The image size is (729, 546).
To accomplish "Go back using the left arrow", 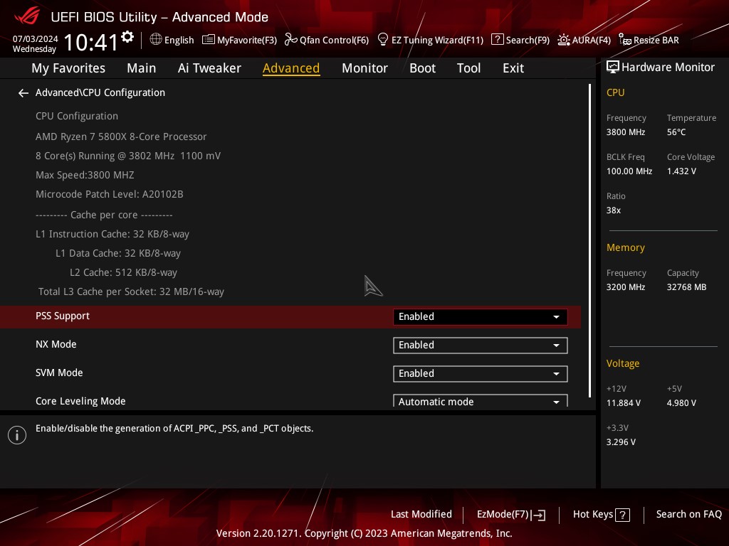I will [x=23, y=93].
